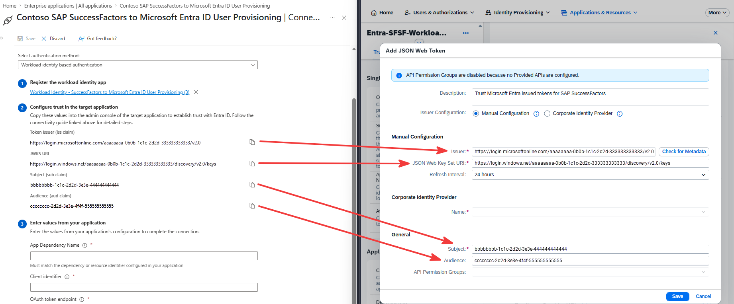The height and width of the screenshot is (304, 734).
Task: Open the Workload Identity app link
Action: tap(110, 92)
